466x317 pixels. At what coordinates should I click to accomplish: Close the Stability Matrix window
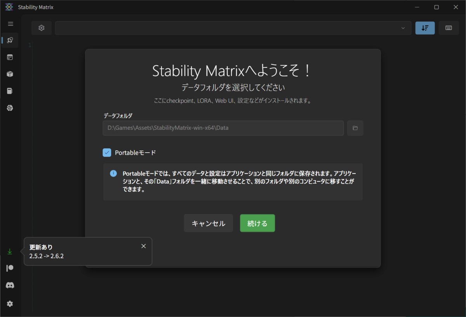[x=456, y=7]
